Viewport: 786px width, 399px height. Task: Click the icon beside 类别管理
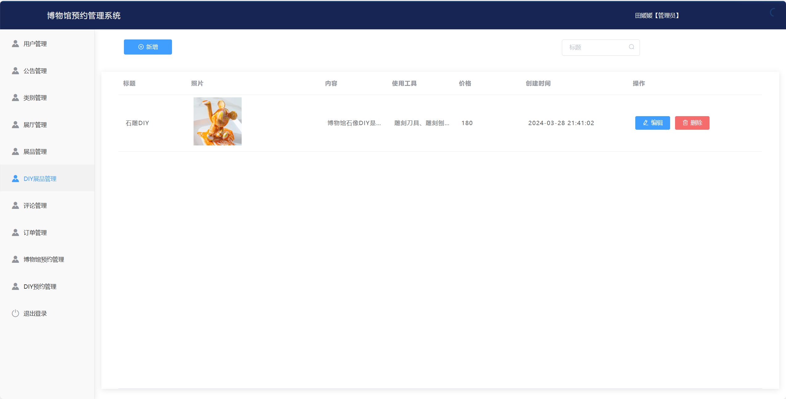tap(15, 98)
